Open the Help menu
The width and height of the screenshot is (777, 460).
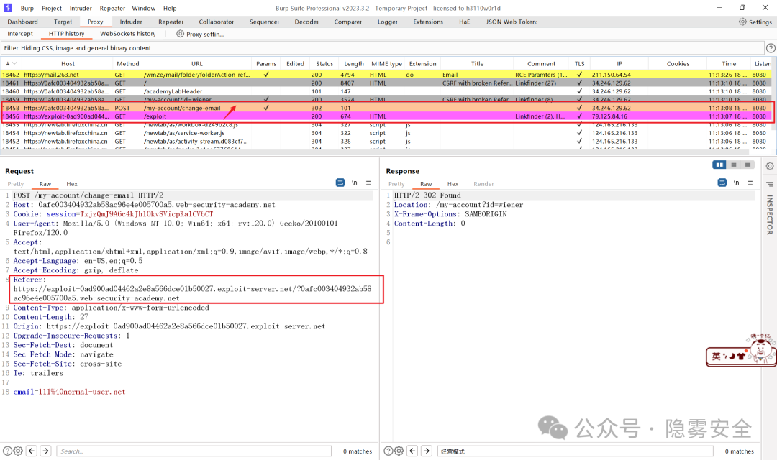[170, 8]
